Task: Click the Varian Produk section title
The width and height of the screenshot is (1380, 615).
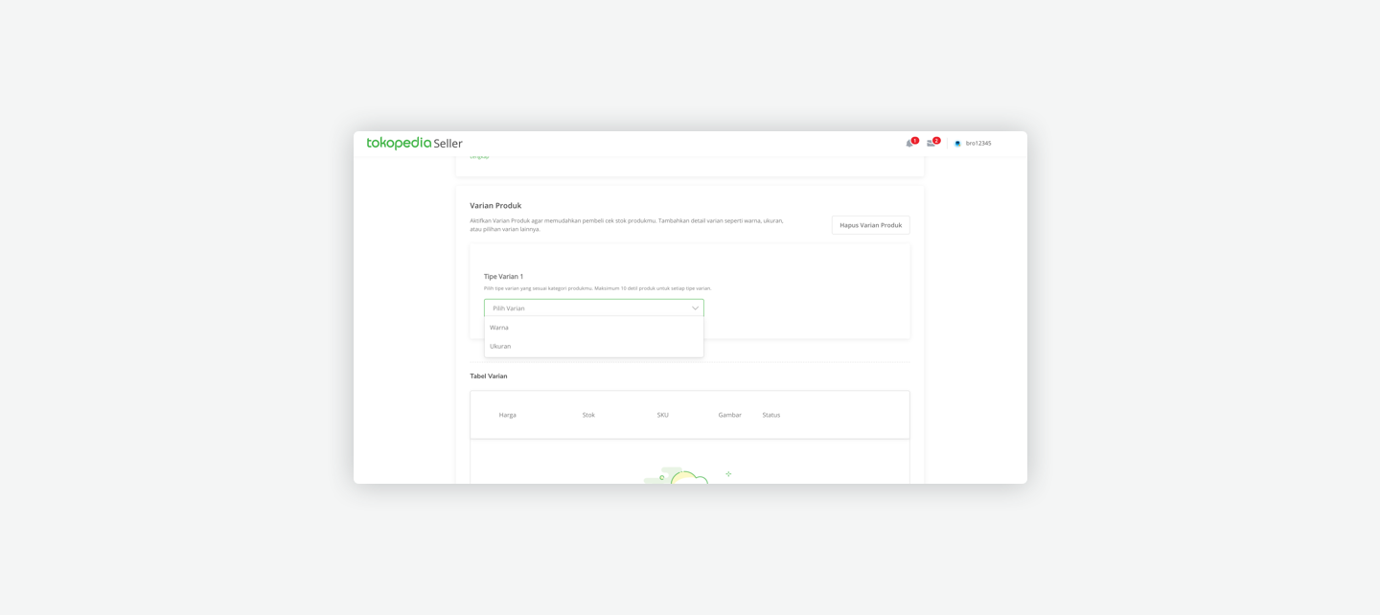Action: [495, 206]
